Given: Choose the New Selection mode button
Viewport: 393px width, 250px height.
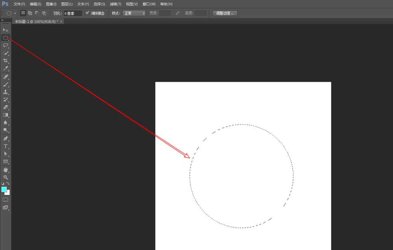Looking at the screenshot, I should click(23, 13).
